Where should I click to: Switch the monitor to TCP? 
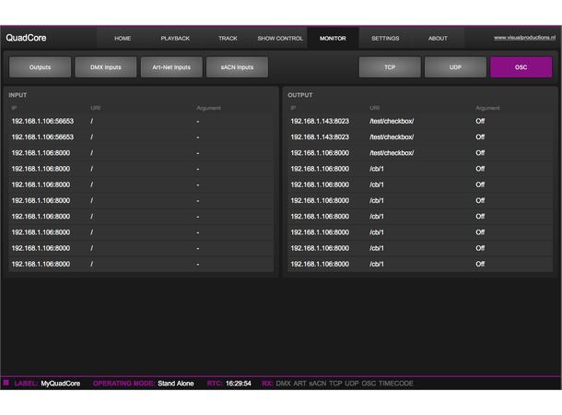tap(390, 67)
